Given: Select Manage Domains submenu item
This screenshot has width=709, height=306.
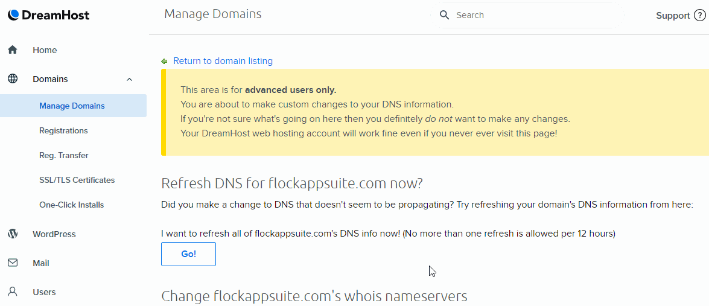Looking at the screenshot, I should click(73, 106).
